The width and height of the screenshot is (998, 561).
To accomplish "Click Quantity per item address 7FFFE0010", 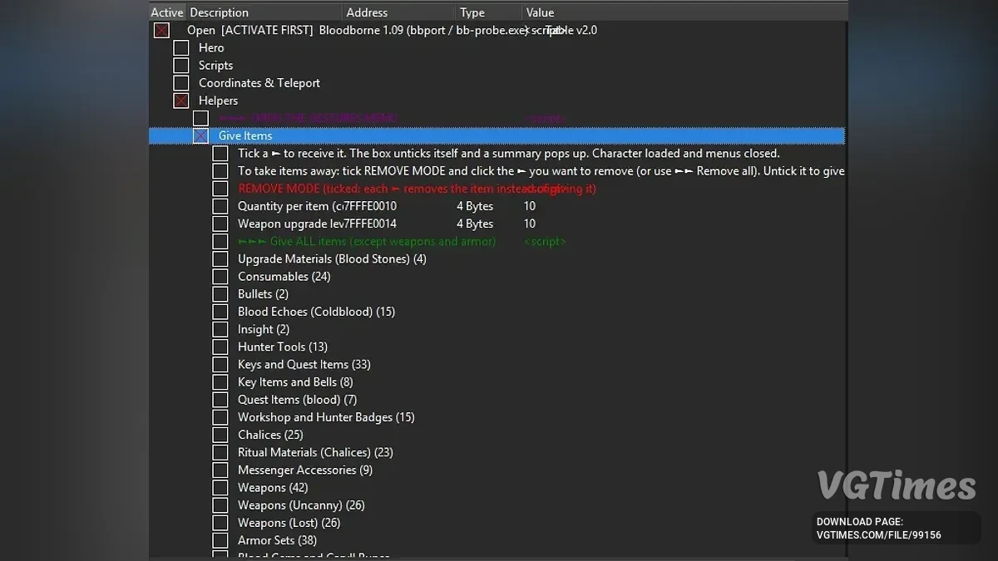I will [x=368, y=206].
